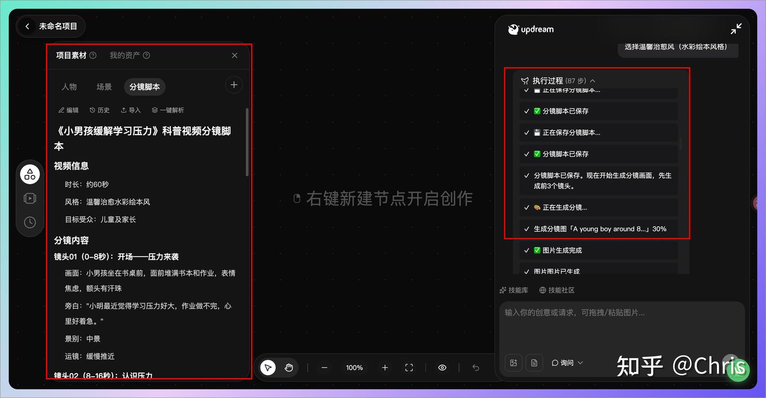This screenshot has height=398, width=766.
Task: Open 技能库 skill library
Action: tap(514, 290)
